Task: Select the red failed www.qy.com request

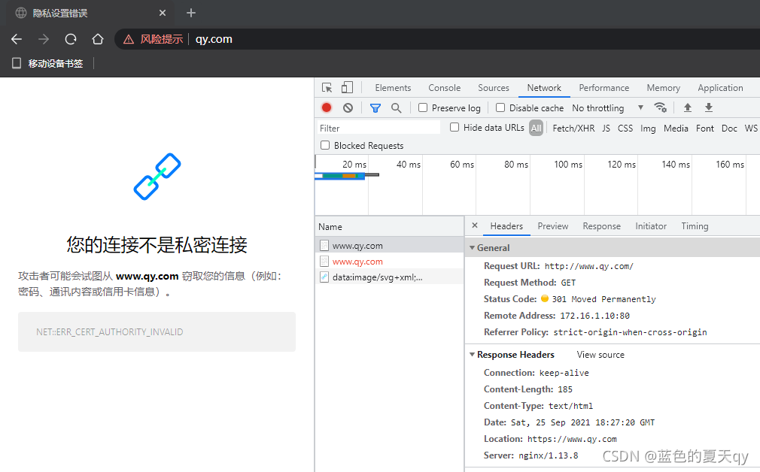Action: tap(390, 262)
